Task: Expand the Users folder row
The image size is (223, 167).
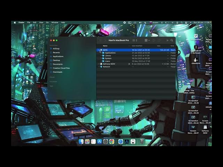Action: pyautogui.click(x=101, y=61)
